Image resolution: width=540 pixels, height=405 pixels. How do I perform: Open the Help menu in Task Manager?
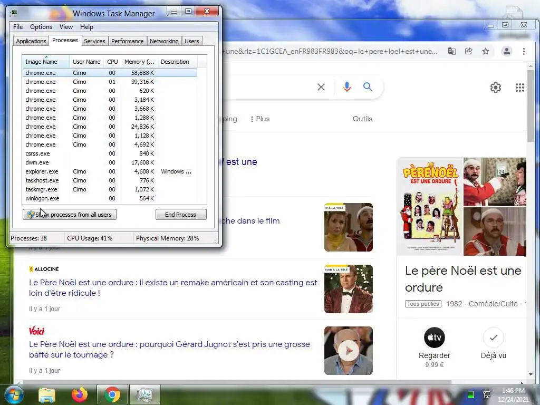[86, 27]
